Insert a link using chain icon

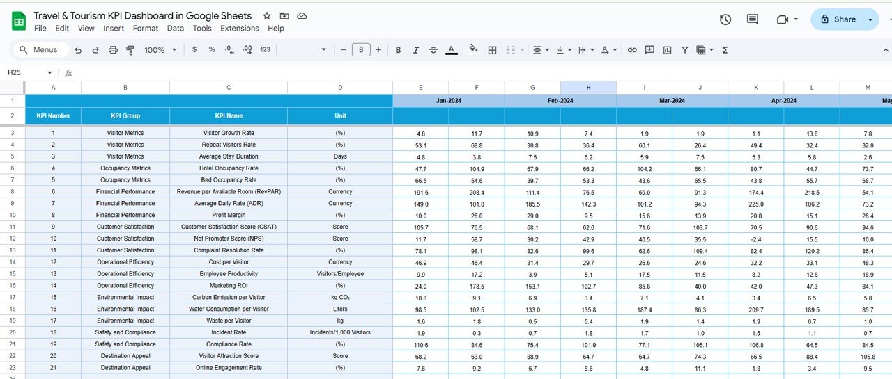coord(632,50)
